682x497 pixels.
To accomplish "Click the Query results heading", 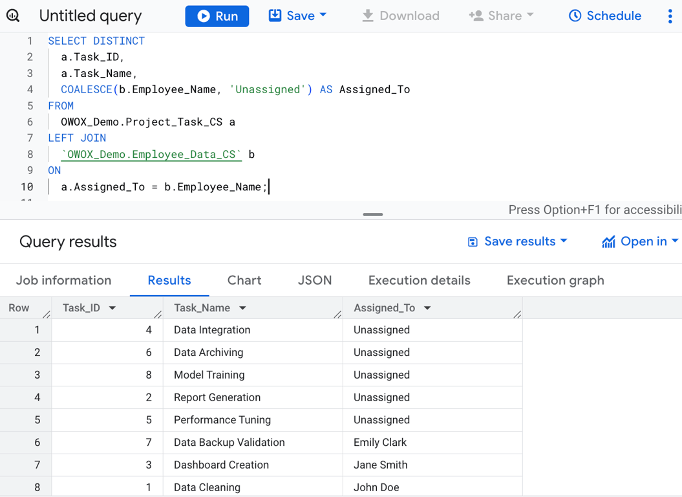I will point(68,242).
